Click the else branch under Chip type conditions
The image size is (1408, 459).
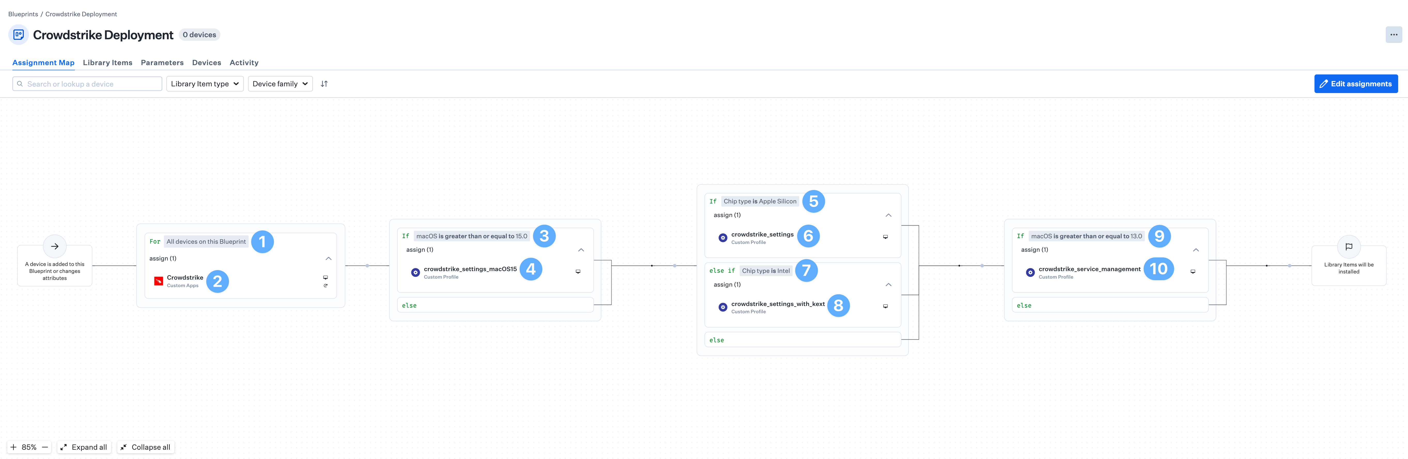point(802,340)
